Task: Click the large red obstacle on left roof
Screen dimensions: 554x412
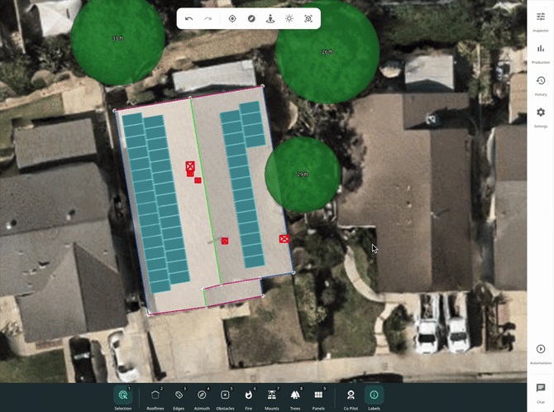Action: pyautogui.click(x=190, y=165)
